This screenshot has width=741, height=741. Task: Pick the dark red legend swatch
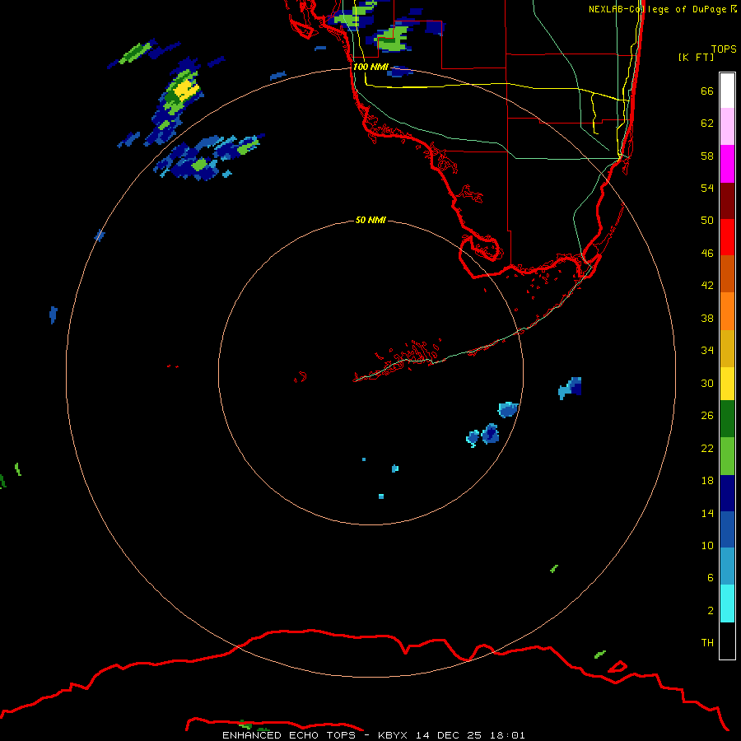coord(727,201)
